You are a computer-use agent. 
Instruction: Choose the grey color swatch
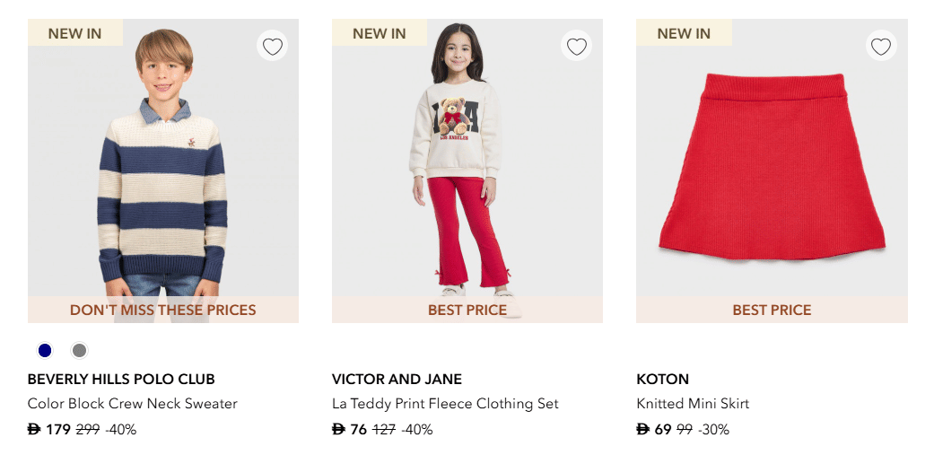pyautogui.click(x=79, y=350)
